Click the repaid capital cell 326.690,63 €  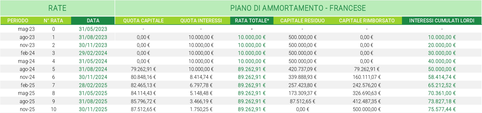pos(367,93)
